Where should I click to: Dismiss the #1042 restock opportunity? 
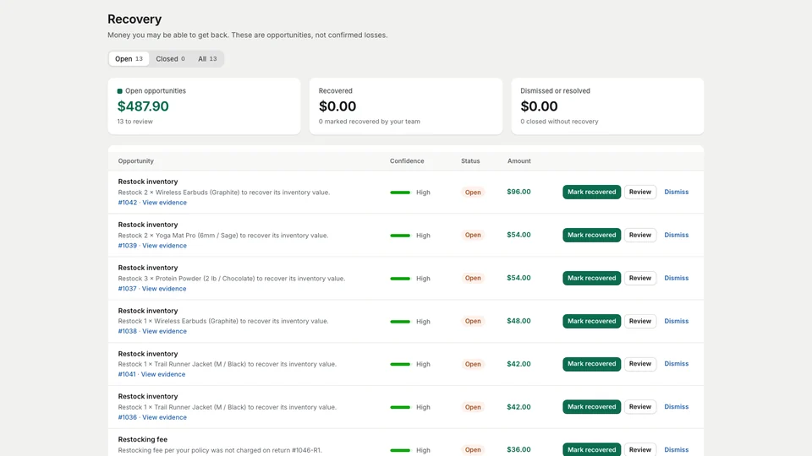pyautogui.click(x=677, y=192)
